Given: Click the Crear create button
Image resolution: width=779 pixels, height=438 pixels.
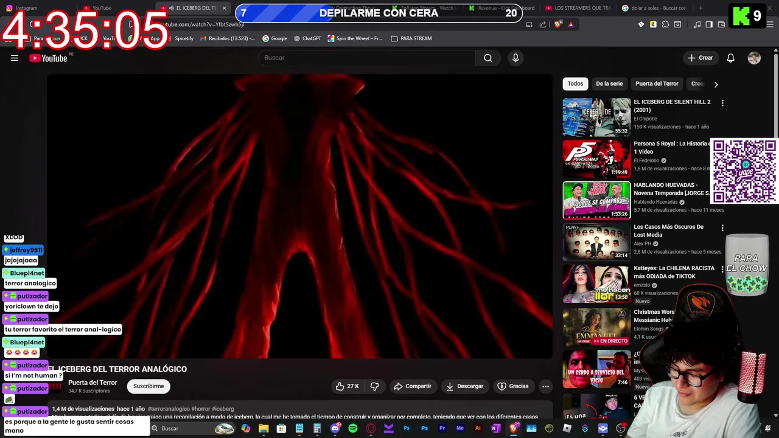Looking at the screenshot, I should tap(700, 58).
